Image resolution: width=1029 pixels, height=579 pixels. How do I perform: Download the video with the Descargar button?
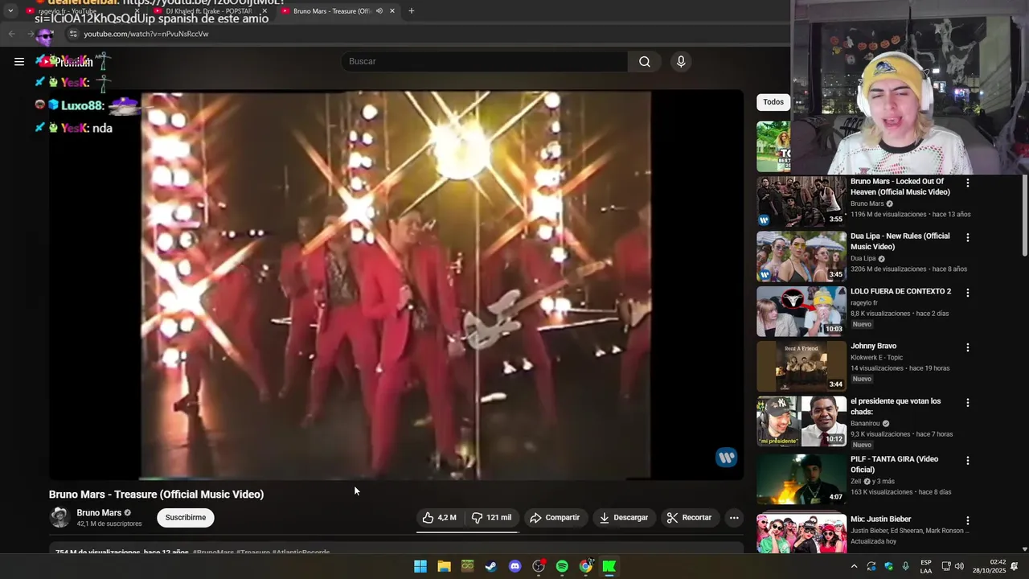pyautogui.click(x=623, y=518)
